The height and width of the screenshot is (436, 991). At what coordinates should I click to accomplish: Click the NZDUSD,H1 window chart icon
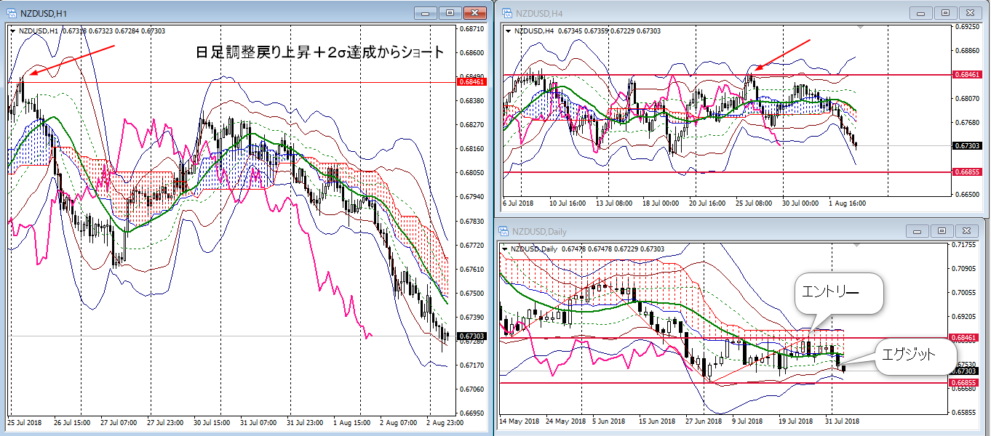point(10,12)
